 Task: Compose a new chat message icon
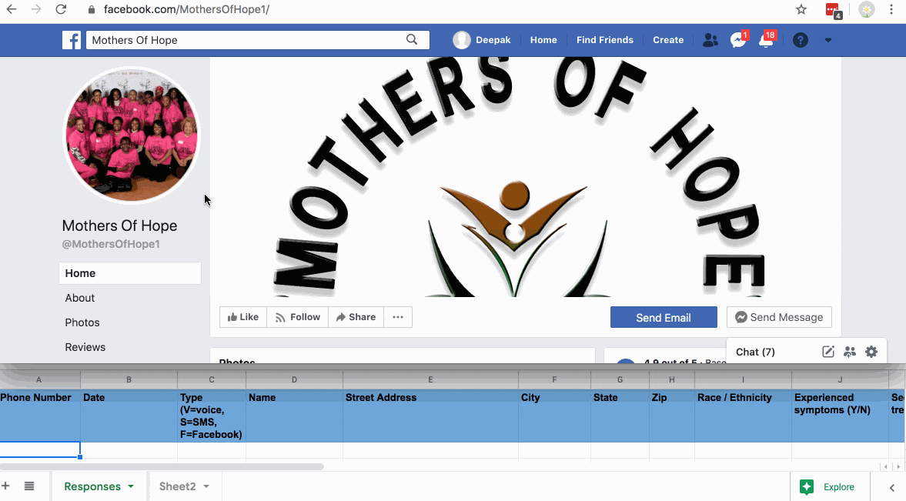click(828, 352)
